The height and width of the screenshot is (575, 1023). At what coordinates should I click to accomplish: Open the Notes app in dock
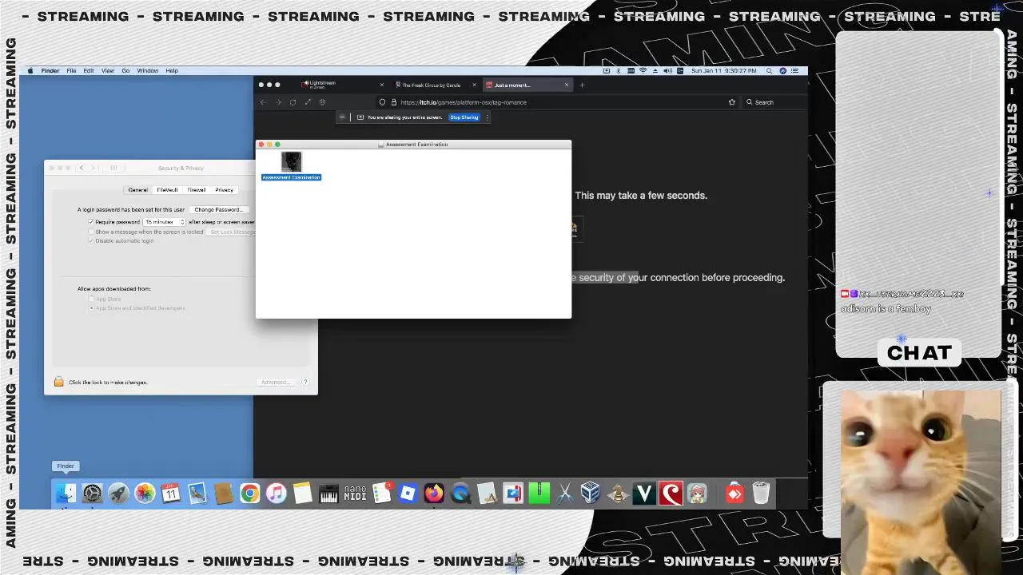(303, 494)
